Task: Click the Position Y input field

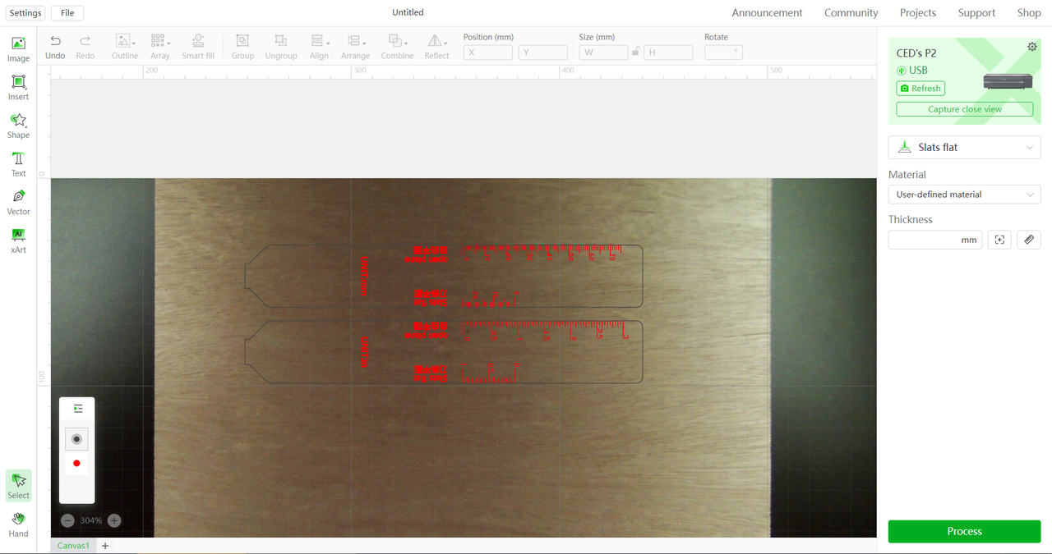Action: (x=542, y=53)
